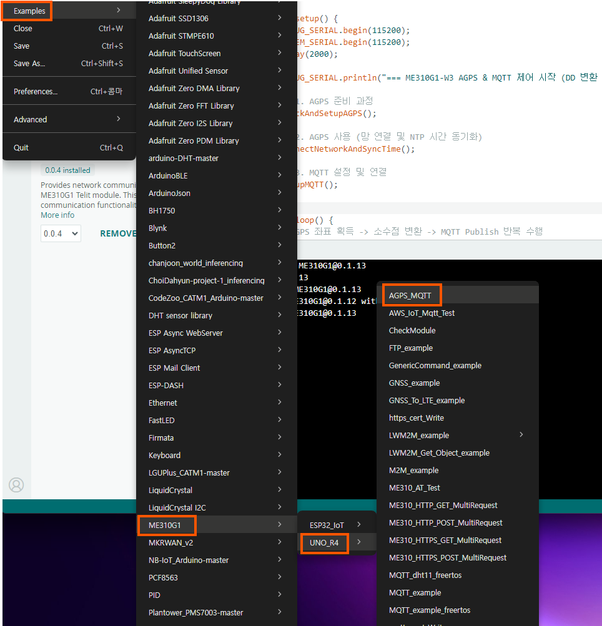
Task: Open PID examples submenu
Action: [217, 595]
